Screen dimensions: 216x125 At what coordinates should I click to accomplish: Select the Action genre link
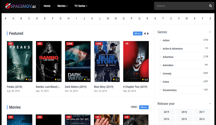(166, 40)
